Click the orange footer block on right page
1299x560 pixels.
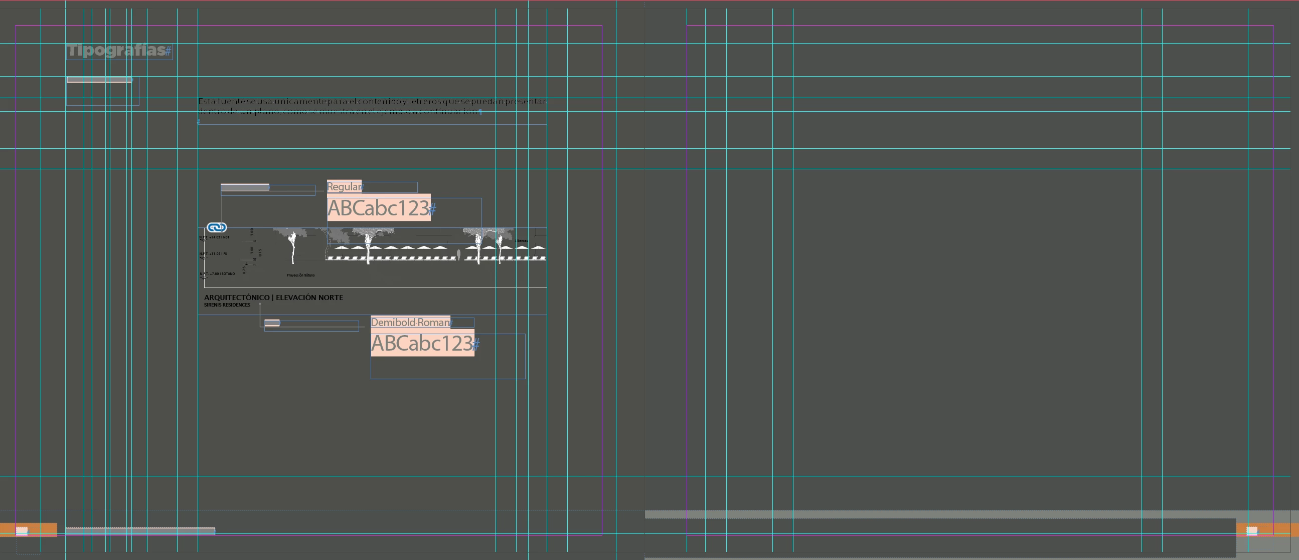(1271, 530)
